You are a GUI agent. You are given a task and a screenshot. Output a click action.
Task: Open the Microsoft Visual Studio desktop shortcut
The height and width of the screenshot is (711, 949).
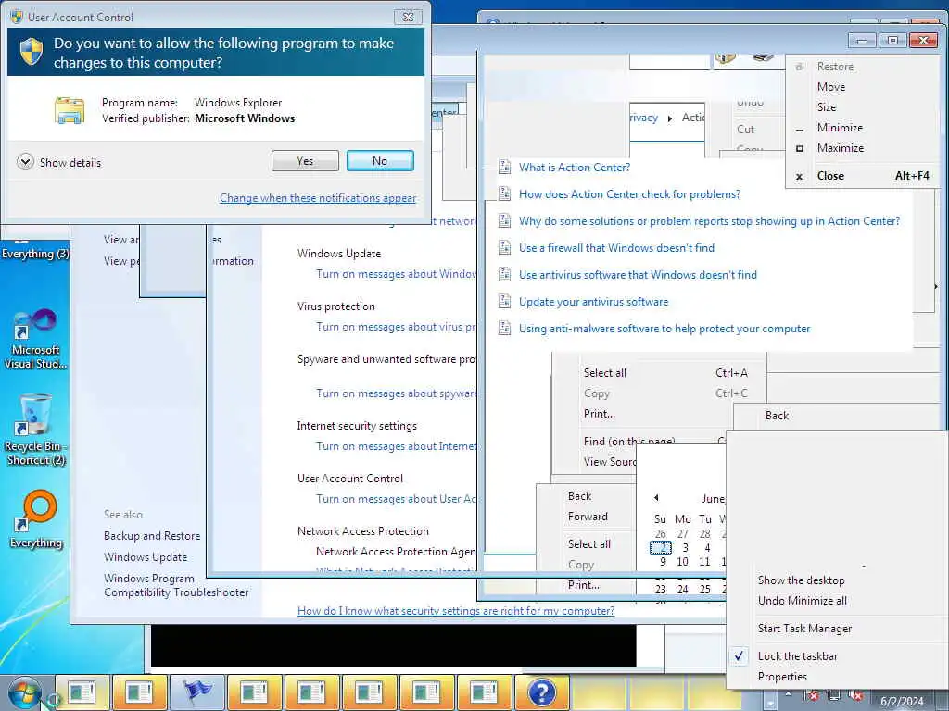36,339
